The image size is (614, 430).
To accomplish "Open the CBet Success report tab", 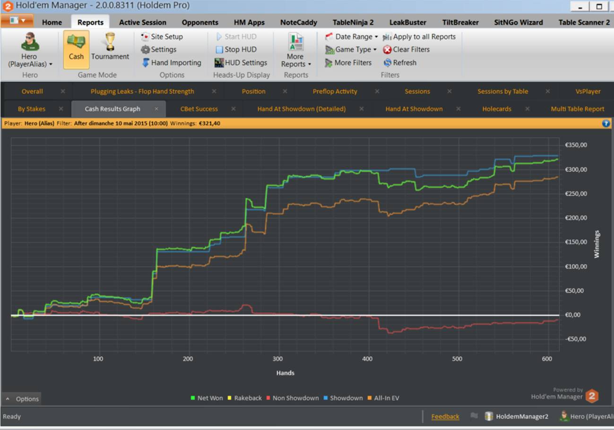I will coord(199,109).
